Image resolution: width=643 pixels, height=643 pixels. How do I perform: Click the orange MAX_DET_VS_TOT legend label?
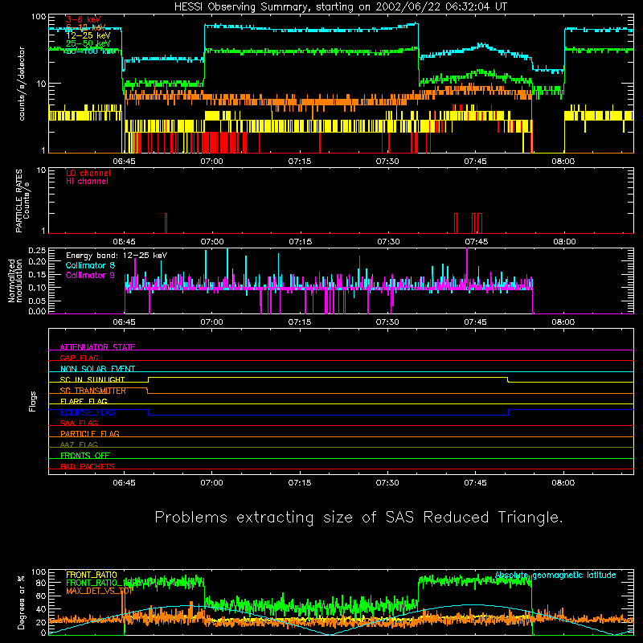point(100,591)
